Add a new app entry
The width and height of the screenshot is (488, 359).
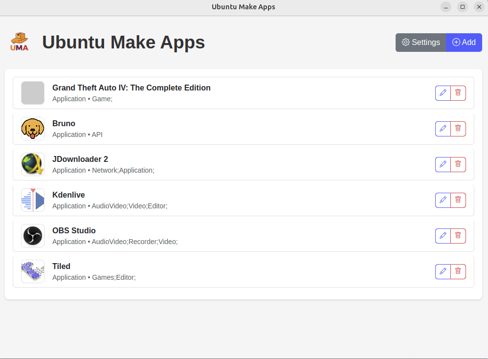click(464, 42)
